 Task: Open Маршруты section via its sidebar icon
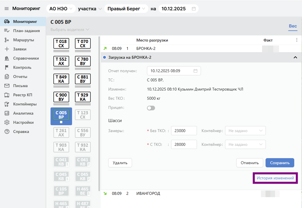pyautogui.click(x=7, y=40)
